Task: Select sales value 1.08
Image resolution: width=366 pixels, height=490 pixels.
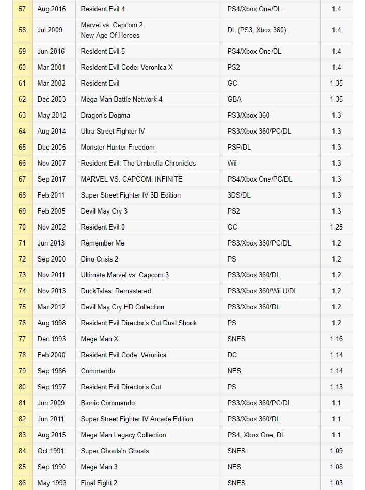Action: click(x=336, y=467)
